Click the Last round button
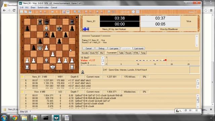 point(139,48)
